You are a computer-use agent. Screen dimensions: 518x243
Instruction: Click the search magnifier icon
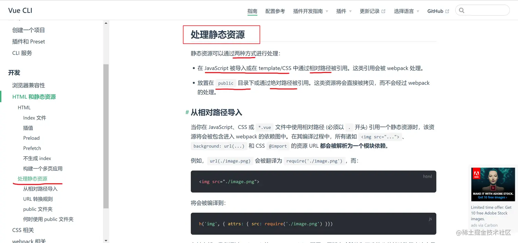click(461, 10)
